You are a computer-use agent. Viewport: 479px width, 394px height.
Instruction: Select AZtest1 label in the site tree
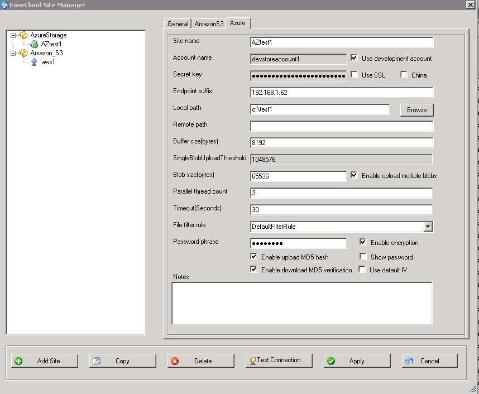pyautogui.click(x=51, y=44)
